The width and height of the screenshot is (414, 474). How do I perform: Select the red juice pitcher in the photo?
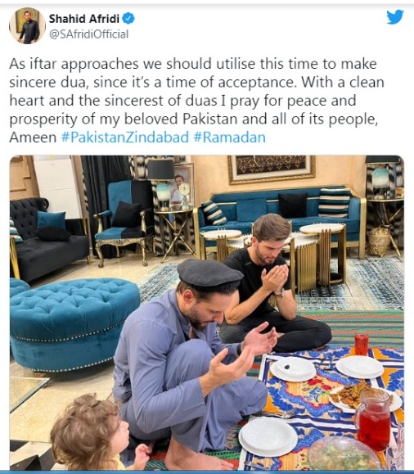373,418
